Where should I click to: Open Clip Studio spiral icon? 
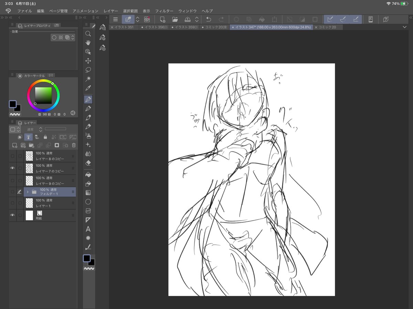click(x=147, y=19)
